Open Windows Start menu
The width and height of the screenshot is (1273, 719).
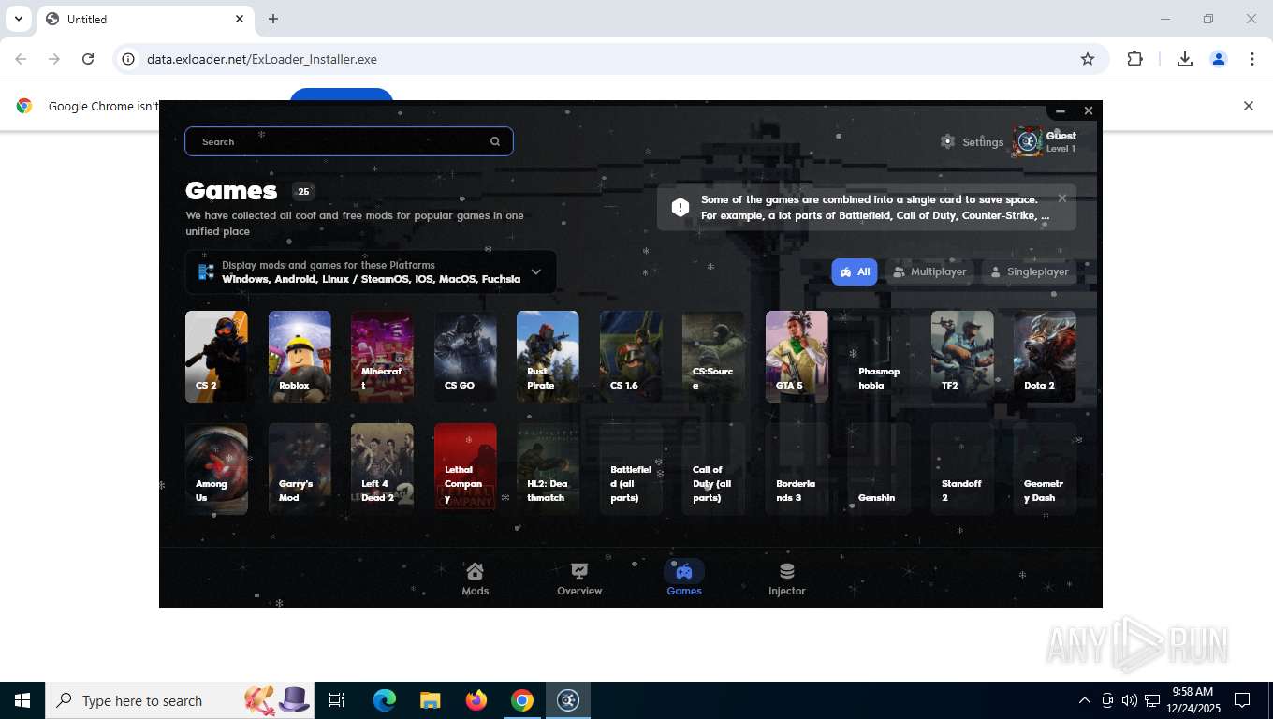point(22,700)
